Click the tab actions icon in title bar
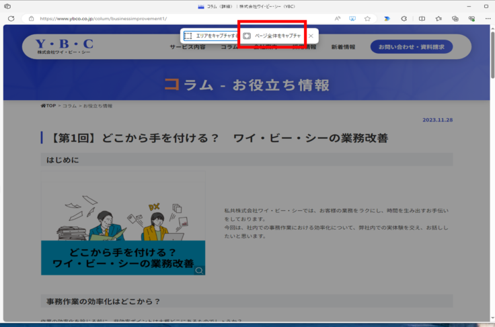 (7, 6)
